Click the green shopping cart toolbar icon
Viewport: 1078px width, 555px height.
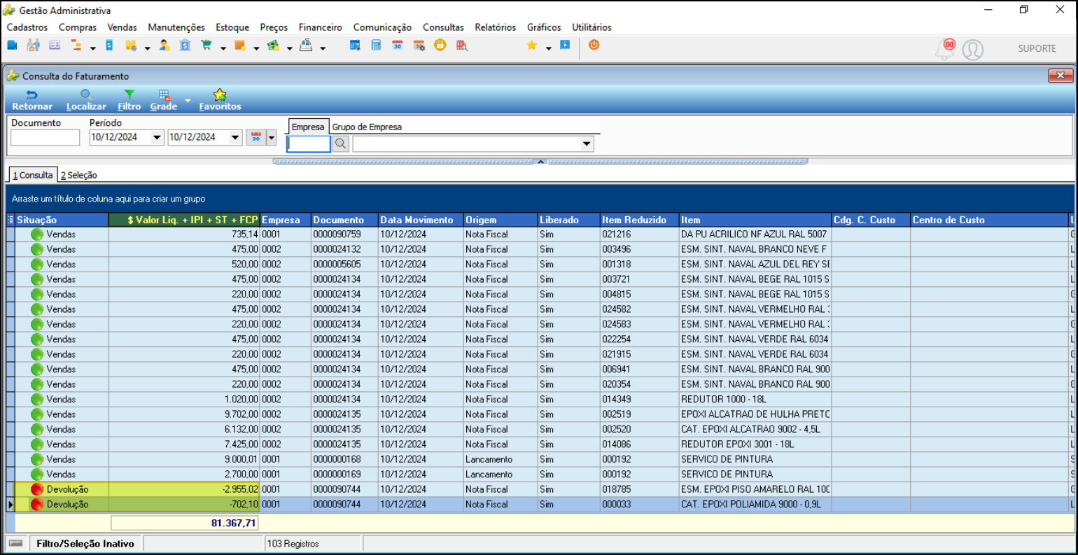(206, 45)
